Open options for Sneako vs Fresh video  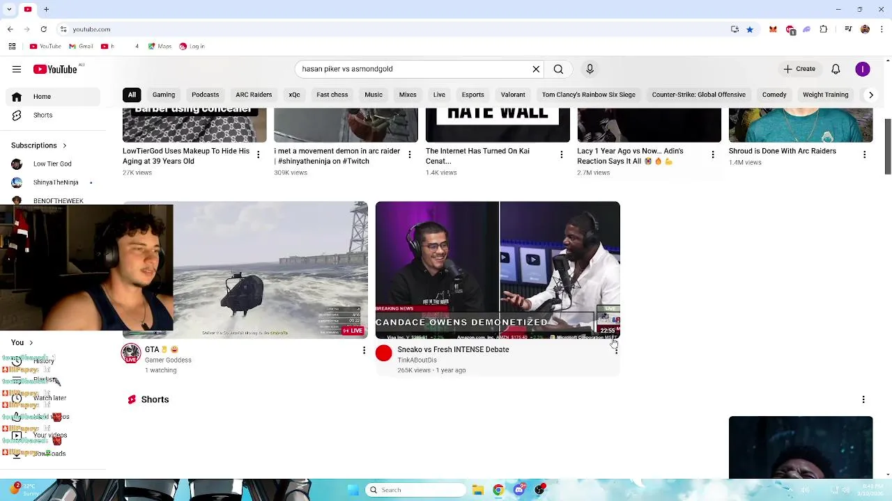pyautogui.click(x=616, y=350)
